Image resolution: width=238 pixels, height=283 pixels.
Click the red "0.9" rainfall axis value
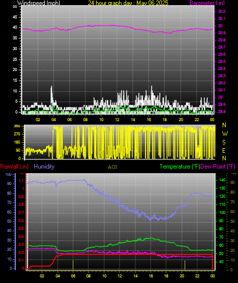coord(21,197)
